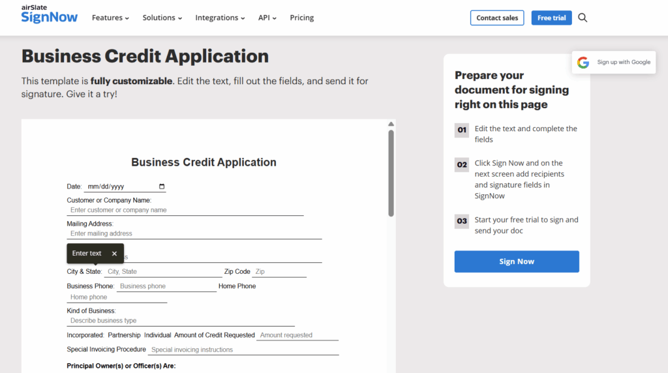Click the Business phone field
This screenshot has height=373, width=668.
click(x=166, y=286)
